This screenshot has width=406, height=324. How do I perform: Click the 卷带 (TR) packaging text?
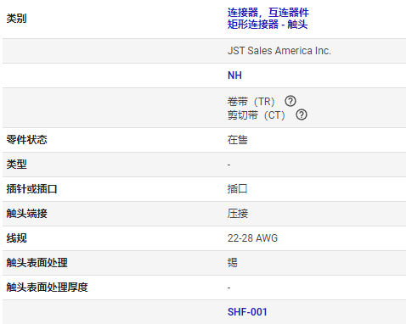click(251, 101)
